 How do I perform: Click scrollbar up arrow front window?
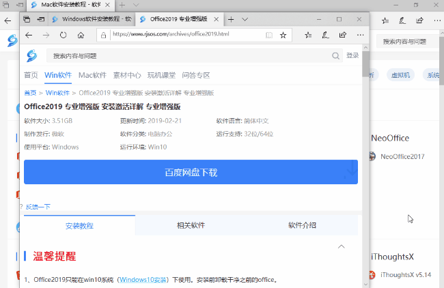tap(365, 48)
